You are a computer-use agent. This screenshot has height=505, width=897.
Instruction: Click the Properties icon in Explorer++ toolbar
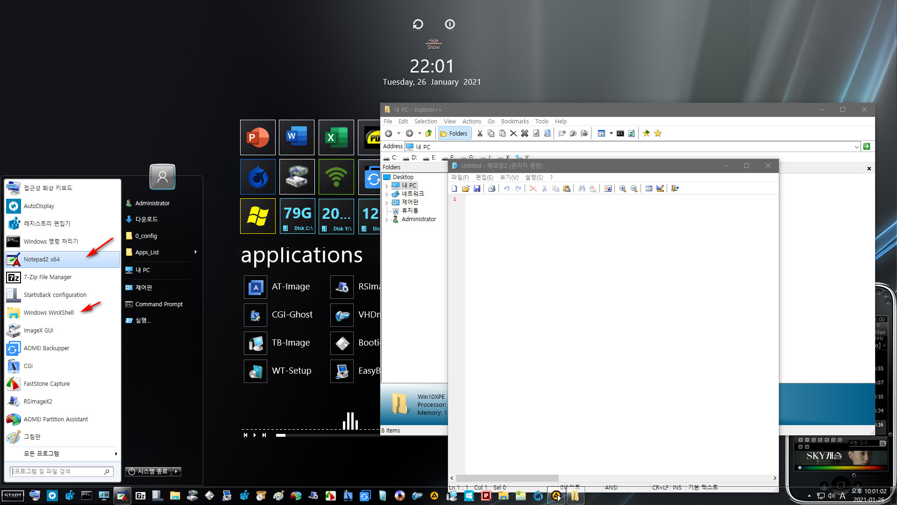tap(536, 133)
